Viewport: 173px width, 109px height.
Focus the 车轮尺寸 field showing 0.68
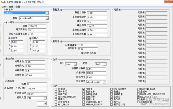point(96,77)
